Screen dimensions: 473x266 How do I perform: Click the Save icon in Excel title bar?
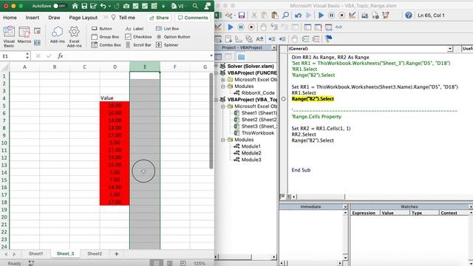click(x=84, y=6)
